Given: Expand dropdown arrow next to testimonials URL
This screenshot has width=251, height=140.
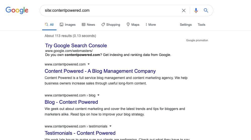Looking at the screenshot, I should [110, 126].
